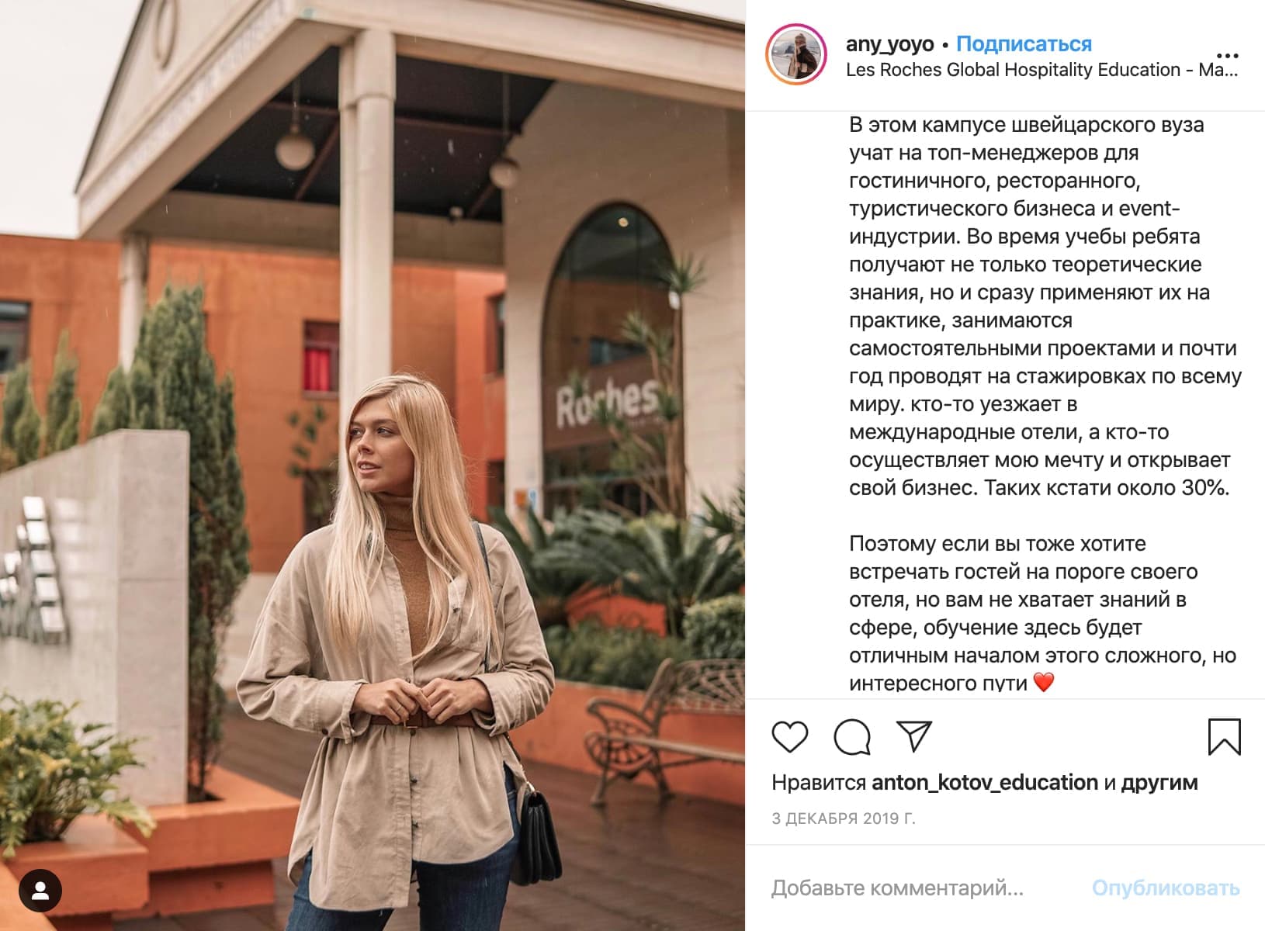
Task: Follow the account with the Подписаться button
Action: point(1024,44)
